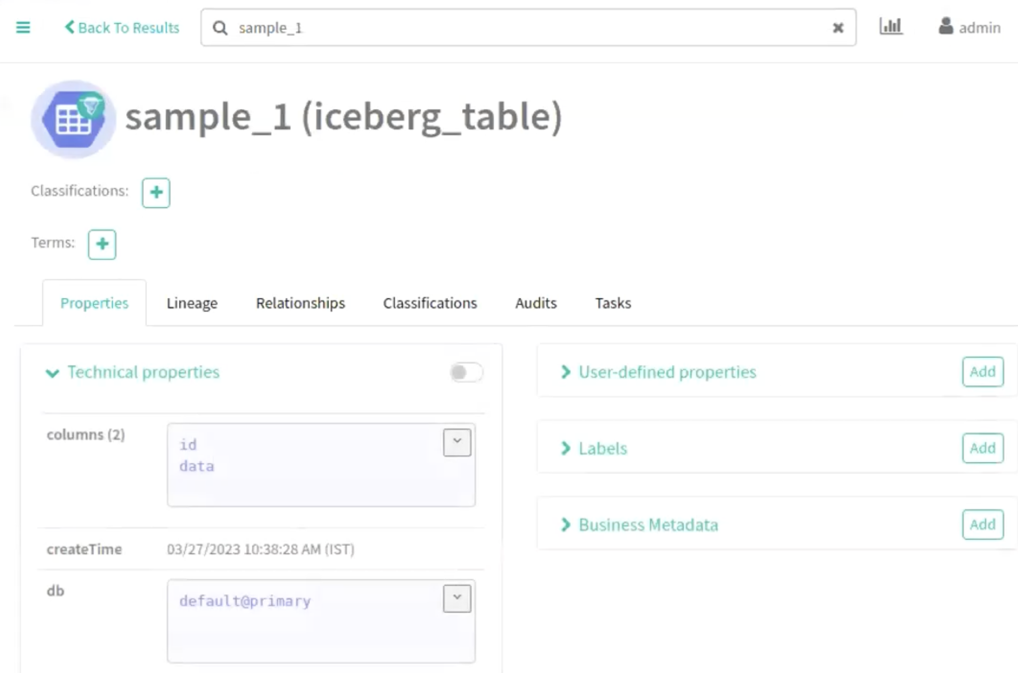Click the iceberg_table entity icon

[74, 119]
